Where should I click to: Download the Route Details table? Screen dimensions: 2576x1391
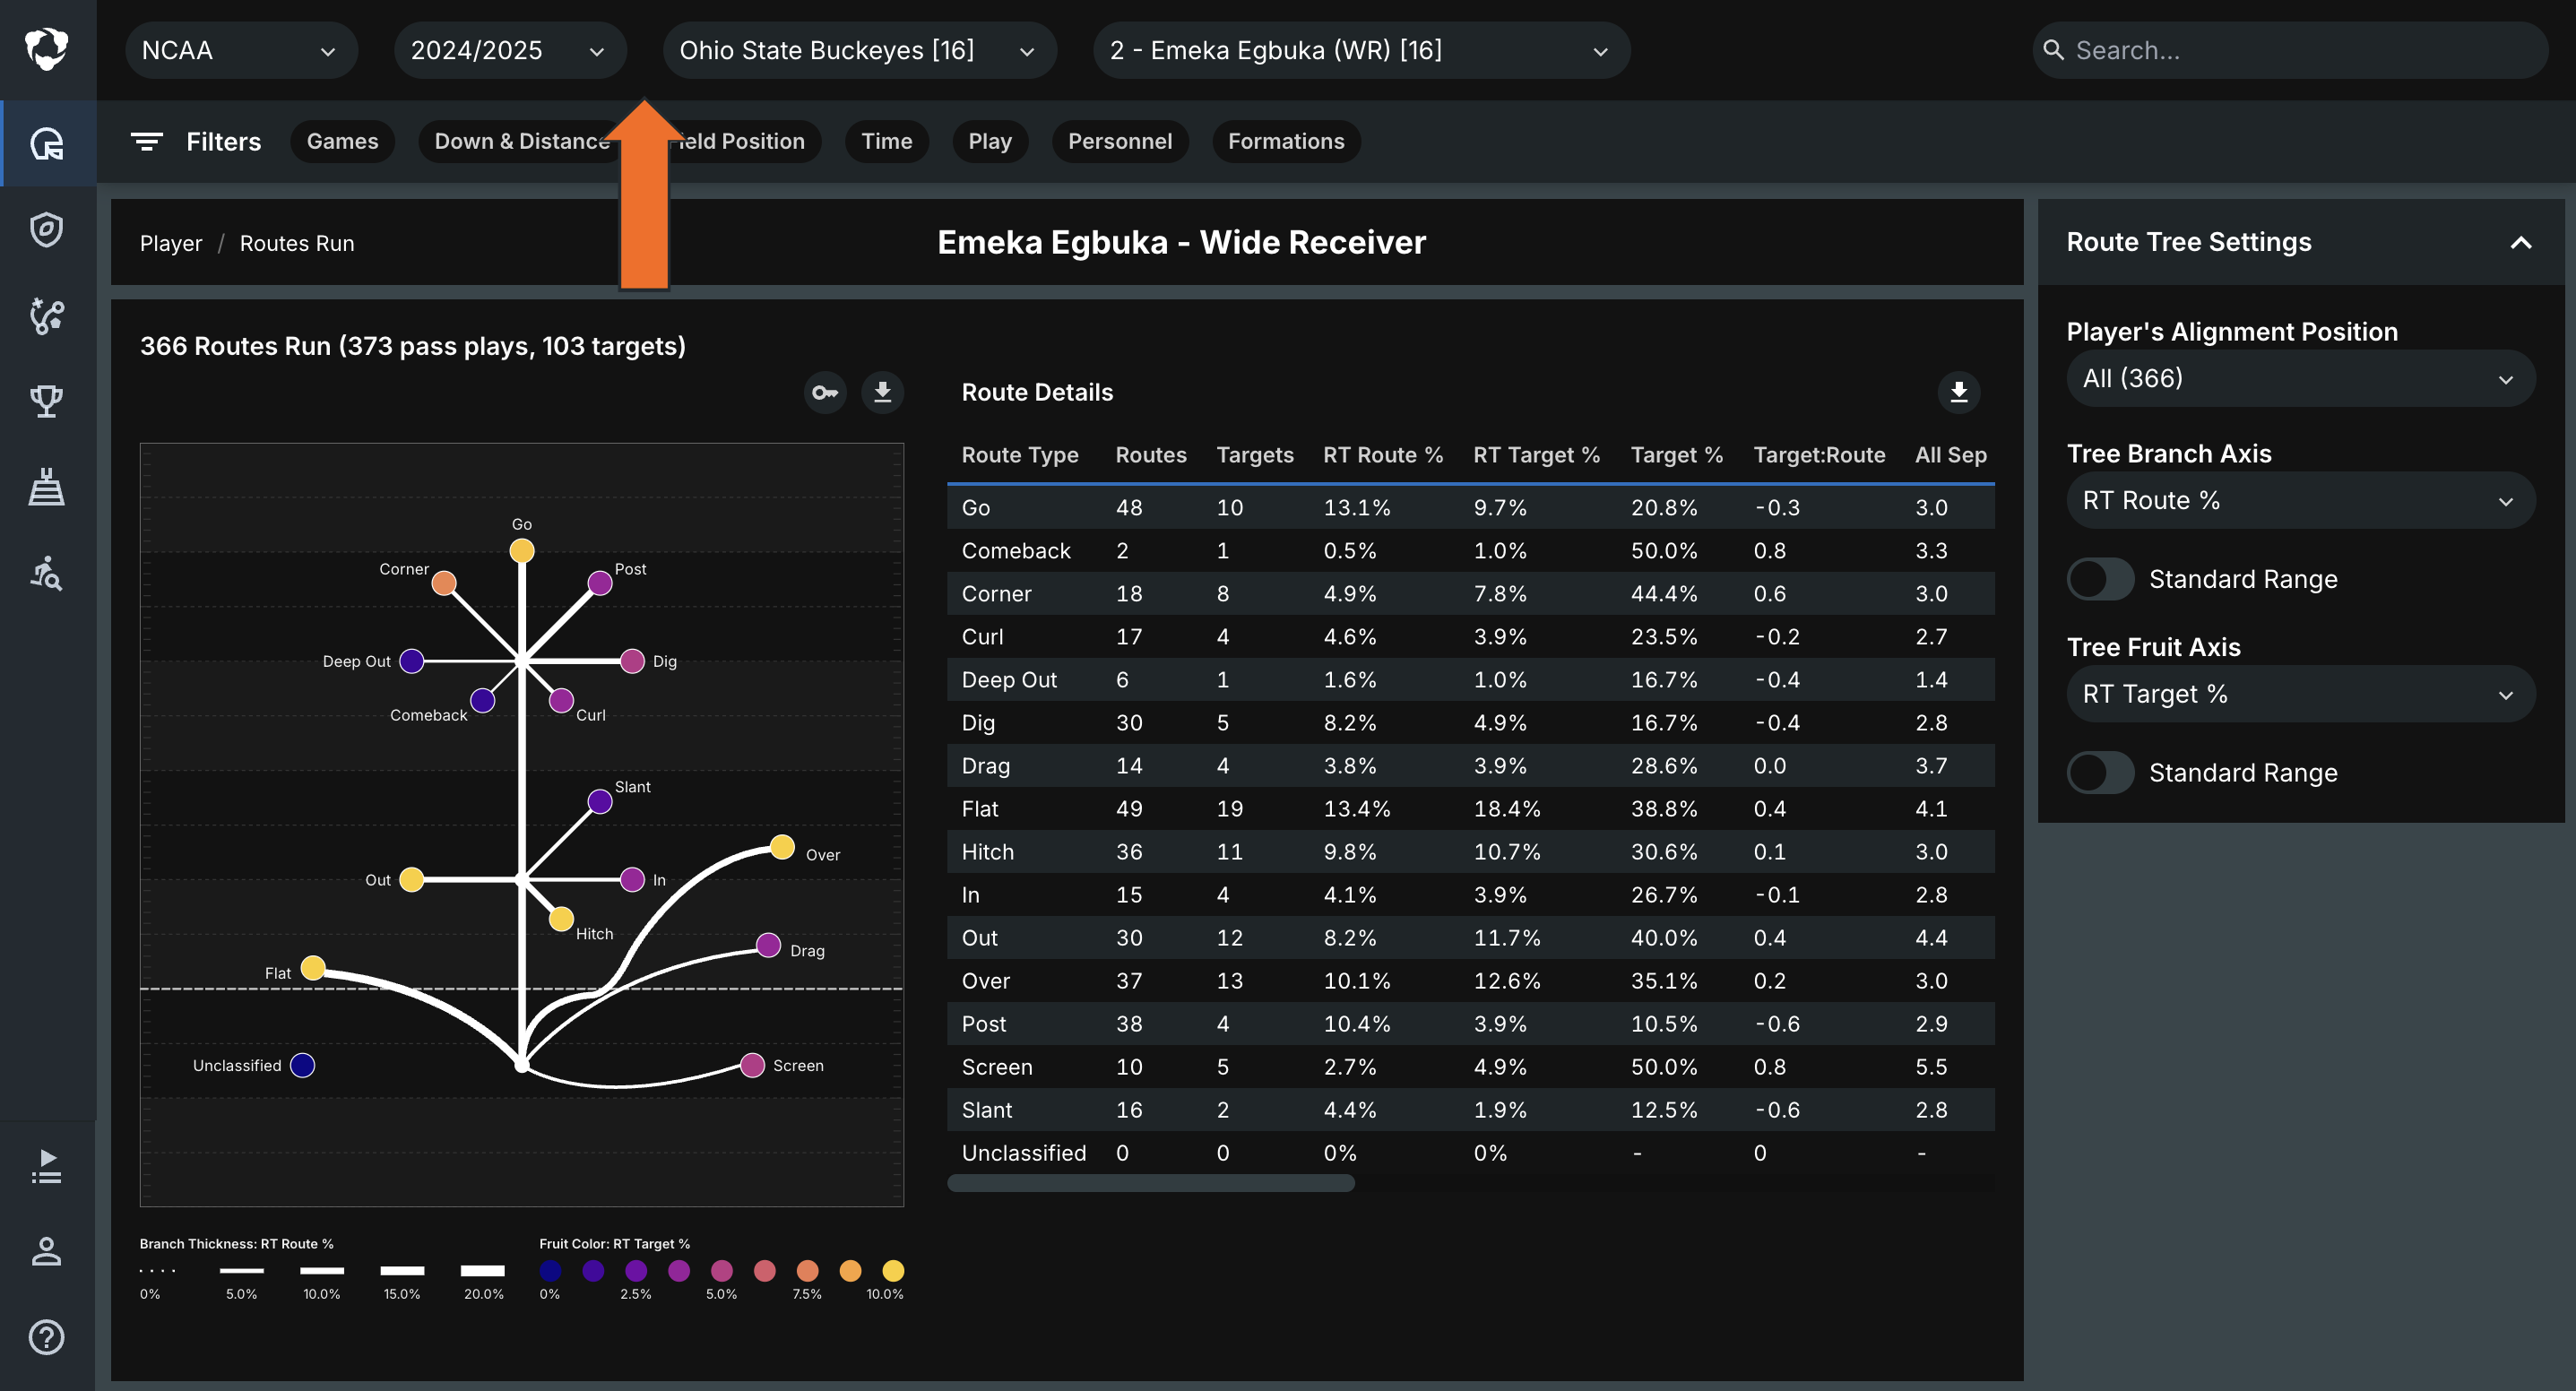click(x=1958, y=392)
